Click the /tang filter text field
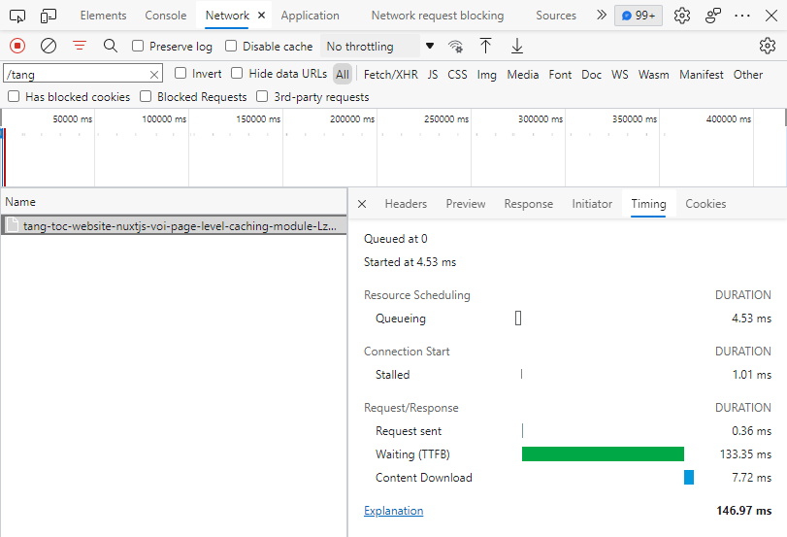Viewport: 787px width, 537px height. tap(76, 74)
